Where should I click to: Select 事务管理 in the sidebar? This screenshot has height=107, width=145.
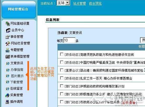coord(17,37)
